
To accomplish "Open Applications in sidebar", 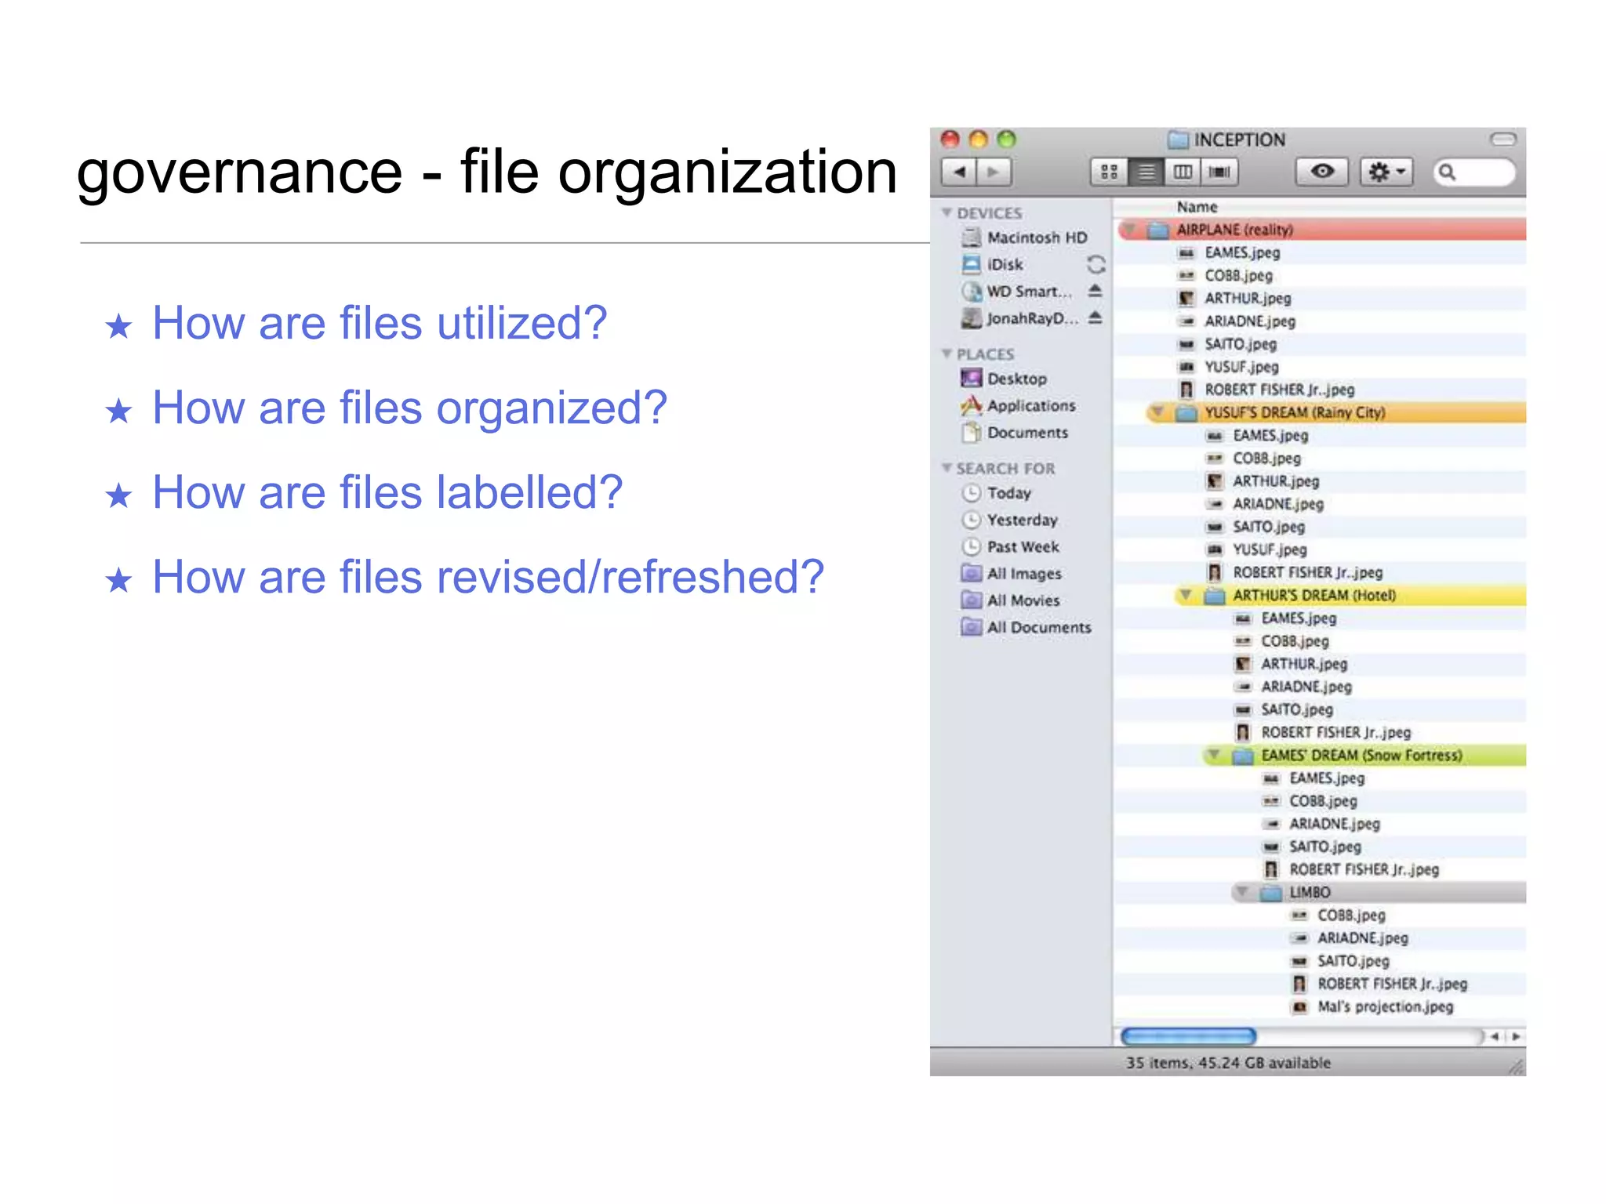I will pyautogui.click(x=1018, y=405).
